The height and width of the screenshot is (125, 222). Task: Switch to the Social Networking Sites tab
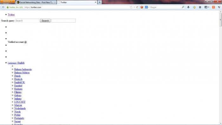[36, 3]
